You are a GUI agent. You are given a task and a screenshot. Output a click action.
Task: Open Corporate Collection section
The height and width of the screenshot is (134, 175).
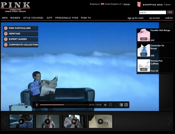point(21,45)
